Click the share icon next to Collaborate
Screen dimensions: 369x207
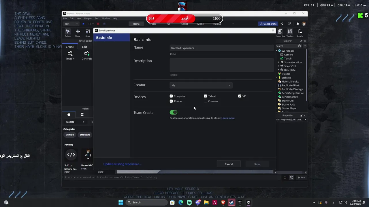[282, 24]
